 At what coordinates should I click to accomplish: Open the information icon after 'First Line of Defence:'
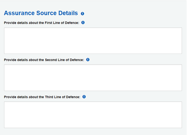(x=83, y=22)
